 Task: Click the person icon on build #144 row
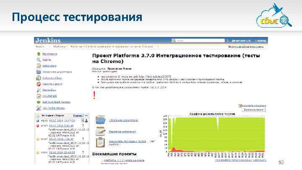click(x=86, y=120)
